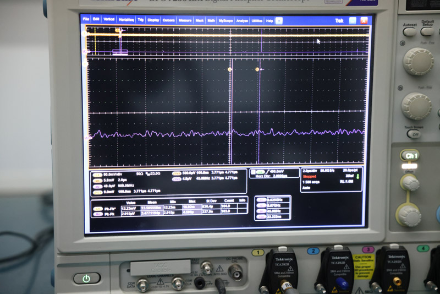This screenshot has height=294, width=440.
Task: Open the Mask menu
Action: click(200, 20)
